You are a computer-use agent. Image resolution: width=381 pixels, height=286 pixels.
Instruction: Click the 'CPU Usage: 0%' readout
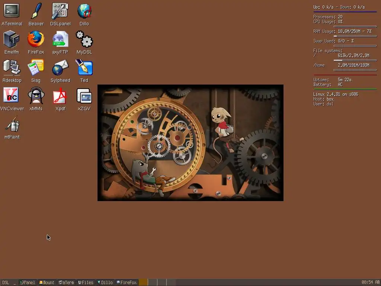click(328, 22)
